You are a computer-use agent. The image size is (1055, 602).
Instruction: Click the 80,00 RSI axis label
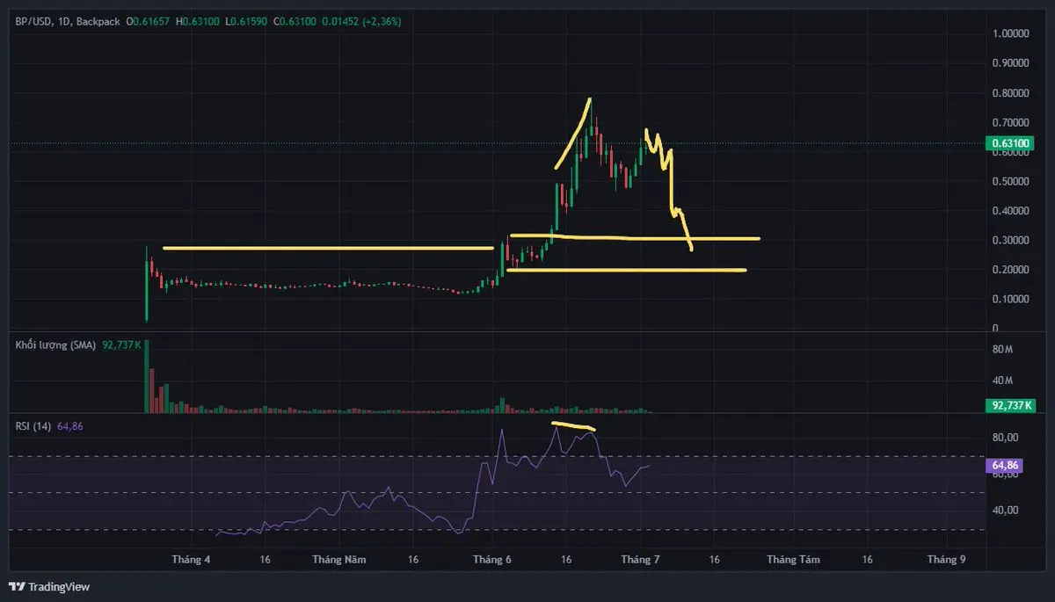1006,437
